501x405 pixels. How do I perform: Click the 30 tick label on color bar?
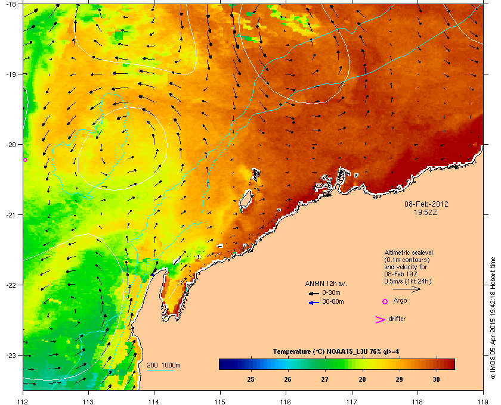pos(436,379)
